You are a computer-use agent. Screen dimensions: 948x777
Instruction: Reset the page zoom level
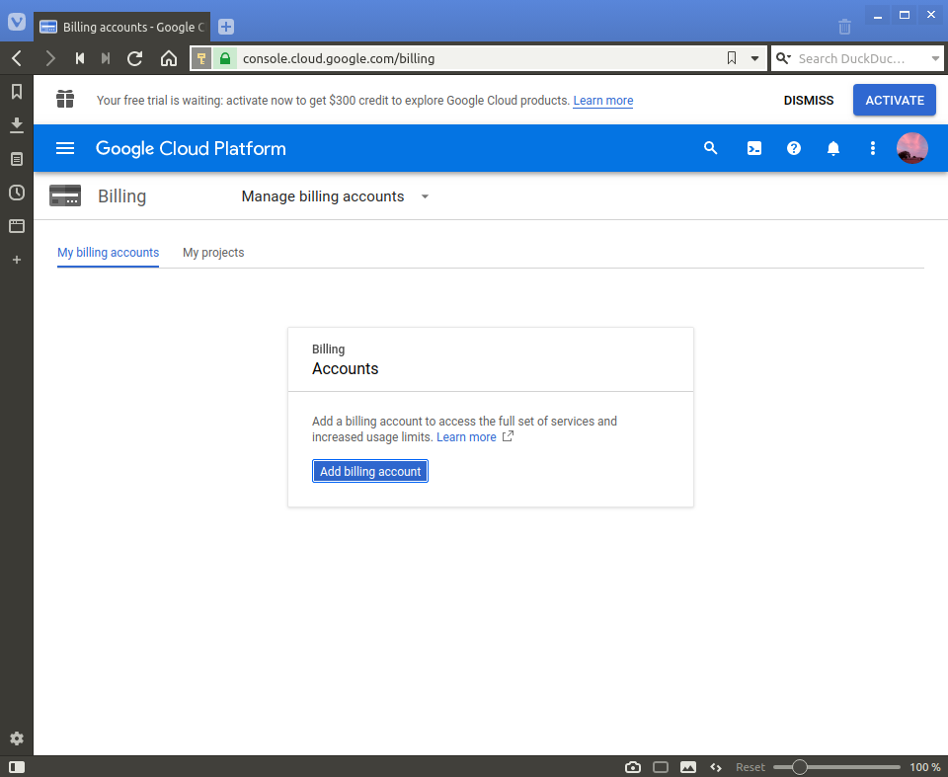[x=750, y=767]
